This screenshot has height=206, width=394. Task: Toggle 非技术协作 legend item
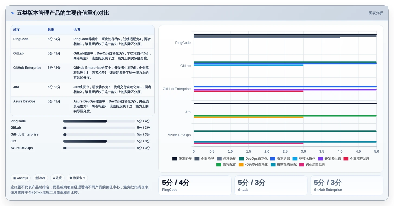(x=304, y=159)
